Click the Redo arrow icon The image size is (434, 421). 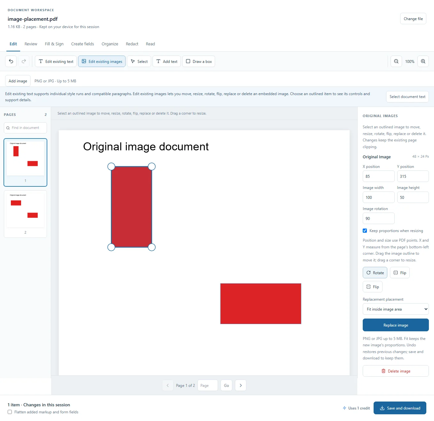click(24, 61)
